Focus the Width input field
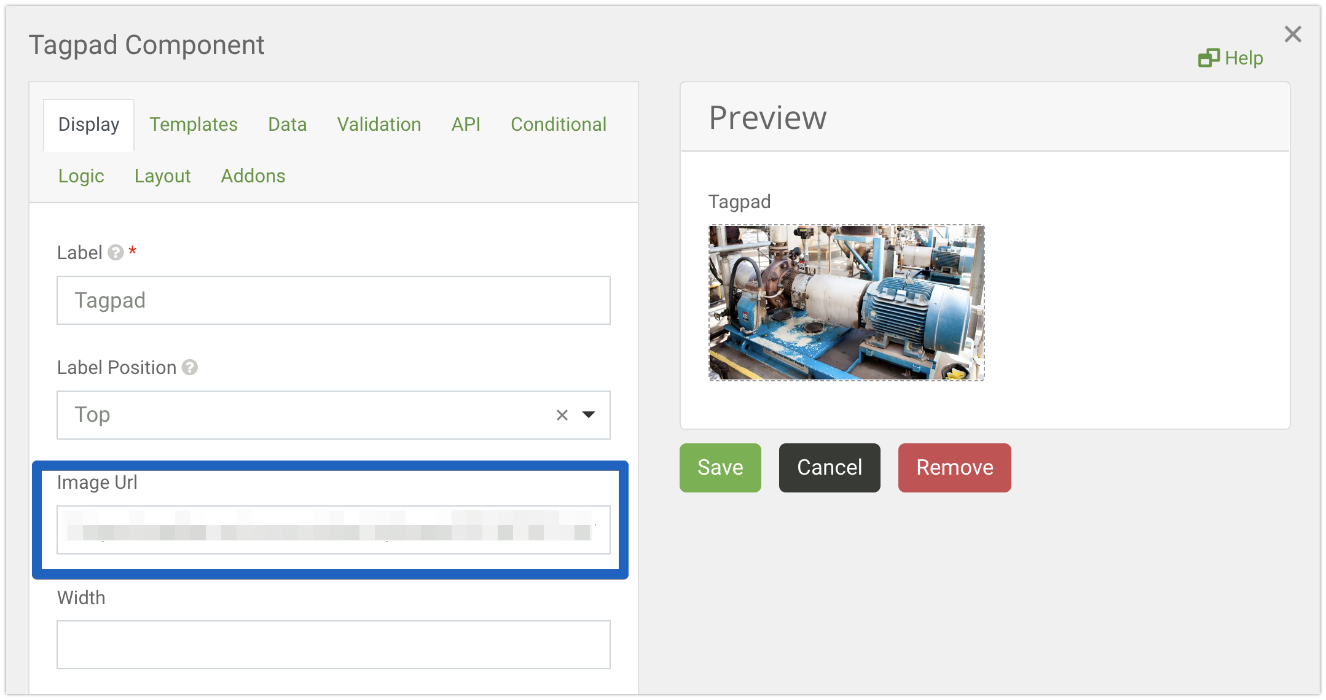1326x700 pixels. [333, 645]
